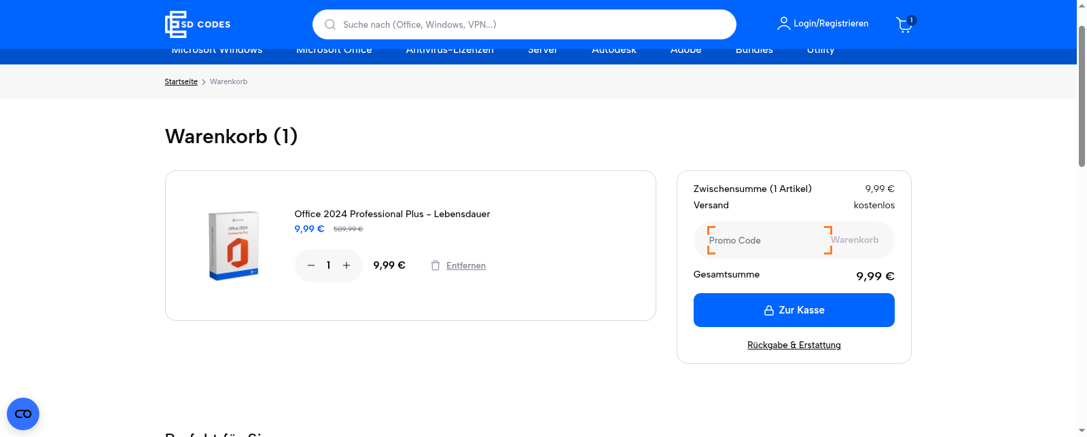The height and width of the screenshot is (437, 1087).
Task: Open the Bundles menu category
Action: pyautogui.click(x=754, y=52)
